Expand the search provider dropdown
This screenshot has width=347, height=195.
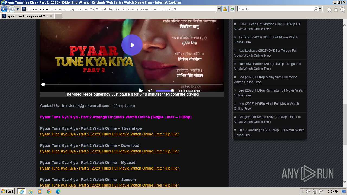click(320, 9)
